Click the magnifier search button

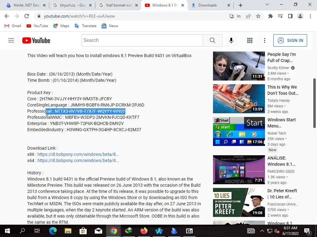212,40
